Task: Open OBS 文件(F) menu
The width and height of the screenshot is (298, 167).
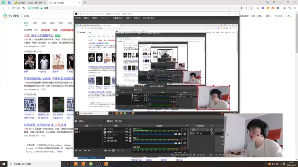Action: (x=78, y=18)
